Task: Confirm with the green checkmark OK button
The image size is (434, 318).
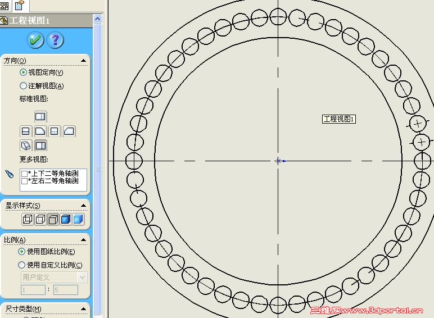Action: coord(35,40)
